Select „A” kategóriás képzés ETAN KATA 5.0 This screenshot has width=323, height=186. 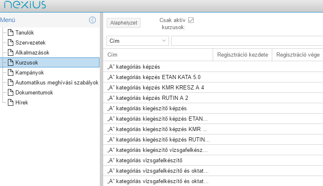click(x=154, y=77)
